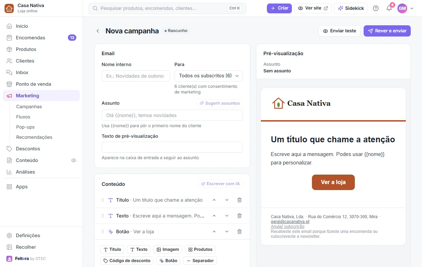Delete the Texto content block

click(239, 216)
